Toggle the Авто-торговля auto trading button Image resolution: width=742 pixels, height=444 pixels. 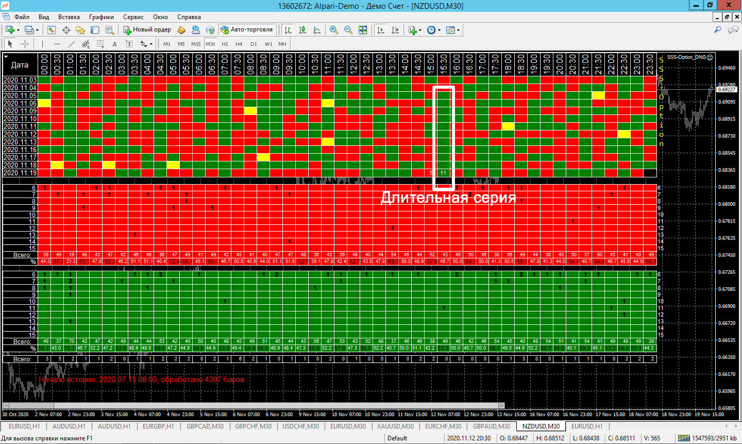click(x=246, y=30)
